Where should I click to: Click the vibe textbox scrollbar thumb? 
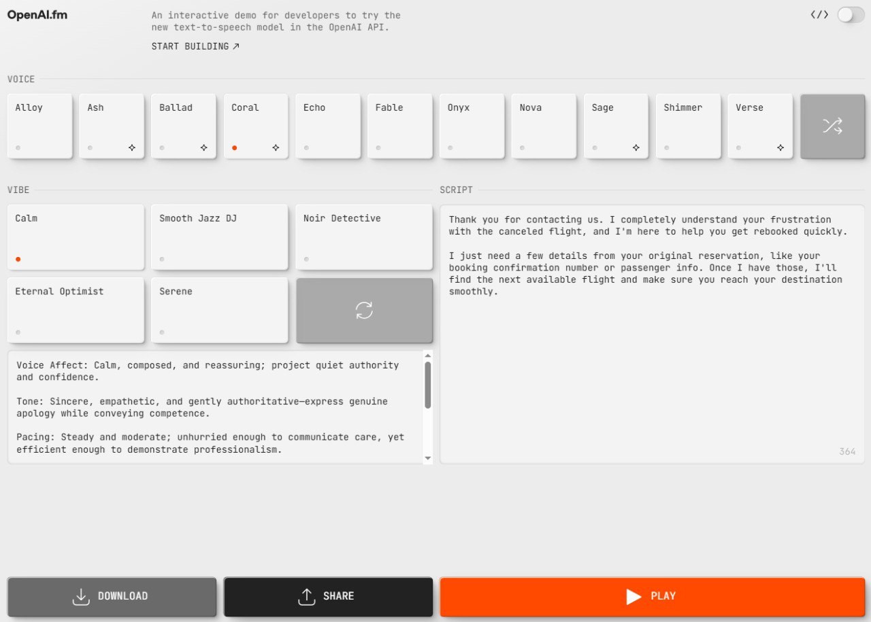(428, 385)
